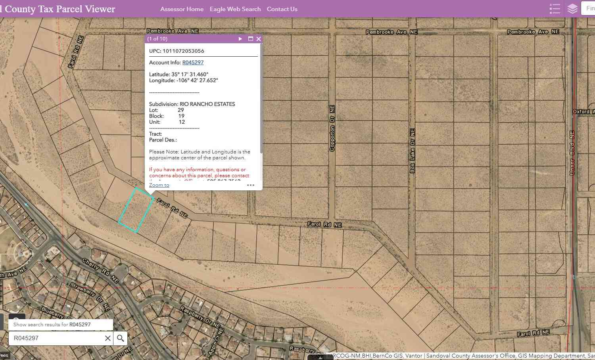
Task: Click the Find address field in header
Action: (588, 8)
